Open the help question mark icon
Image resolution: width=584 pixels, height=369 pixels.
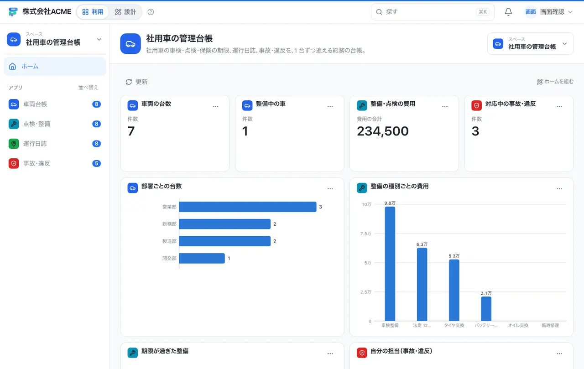pyautogui.click(x=151, y=12)
